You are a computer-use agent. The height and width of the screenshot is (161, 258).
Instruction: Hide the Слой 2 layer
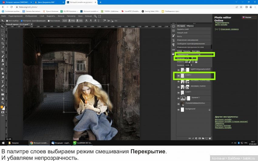(178, 76)
